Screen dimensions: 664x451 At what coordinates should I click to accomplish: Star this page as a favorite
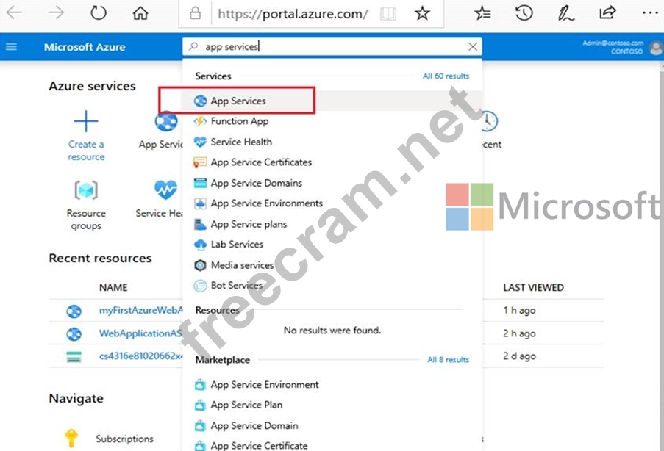(x=422, y=13)
